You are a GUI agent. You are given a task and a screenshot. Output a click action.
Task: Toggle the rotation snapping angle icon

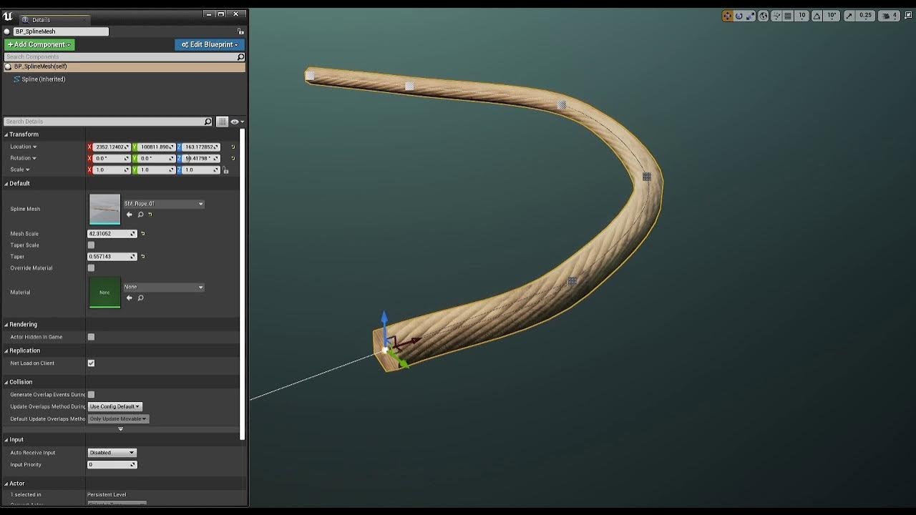[x=817, y=16]
